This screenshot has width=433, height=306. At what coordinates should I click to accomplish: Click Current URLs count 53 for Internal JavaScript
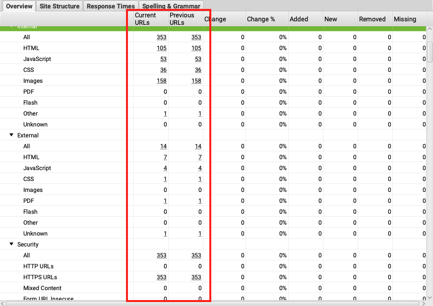(x=163, y=59)
